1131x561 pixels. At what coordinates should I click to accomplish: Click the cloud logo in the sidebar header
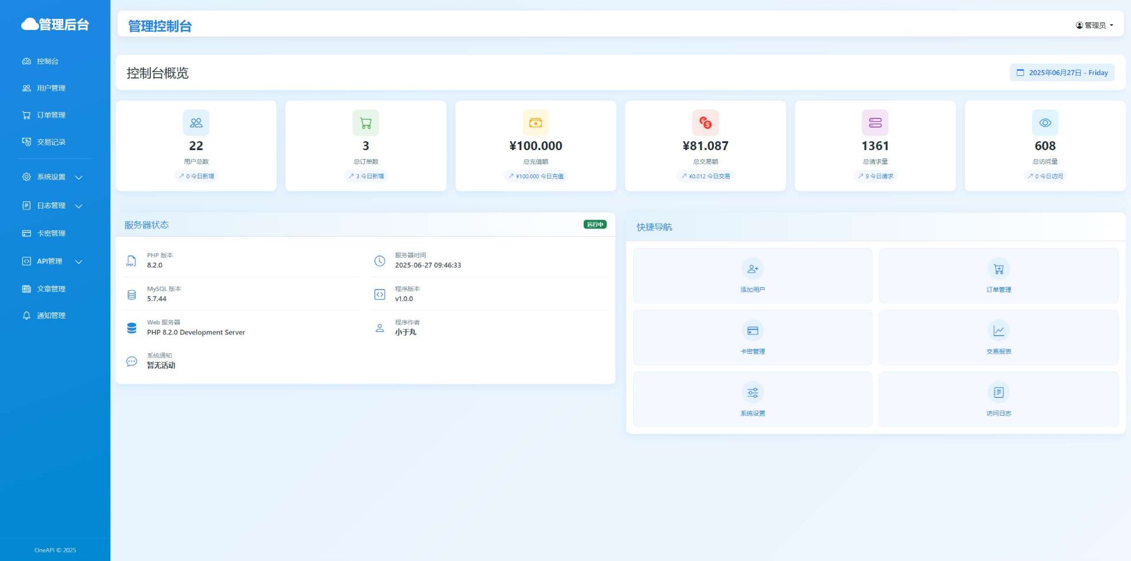(29, 24)
